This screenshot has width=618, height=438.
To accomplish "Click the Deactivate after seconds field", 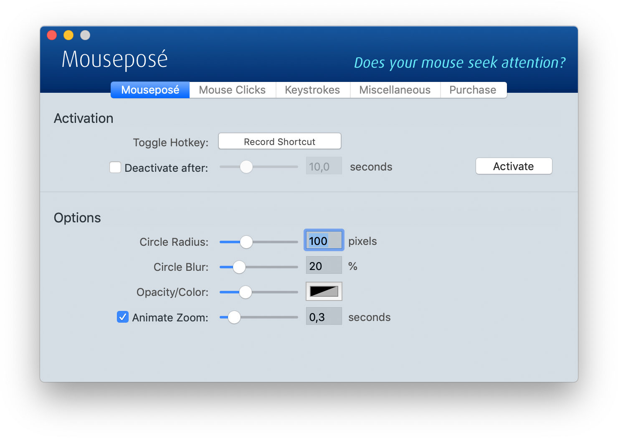I will pyautogui.click(x=324, y=166).
